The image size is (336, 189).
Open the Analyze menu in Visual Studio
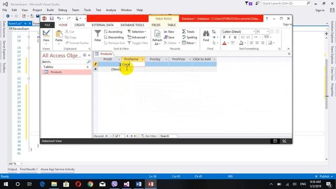click(111, 10)
